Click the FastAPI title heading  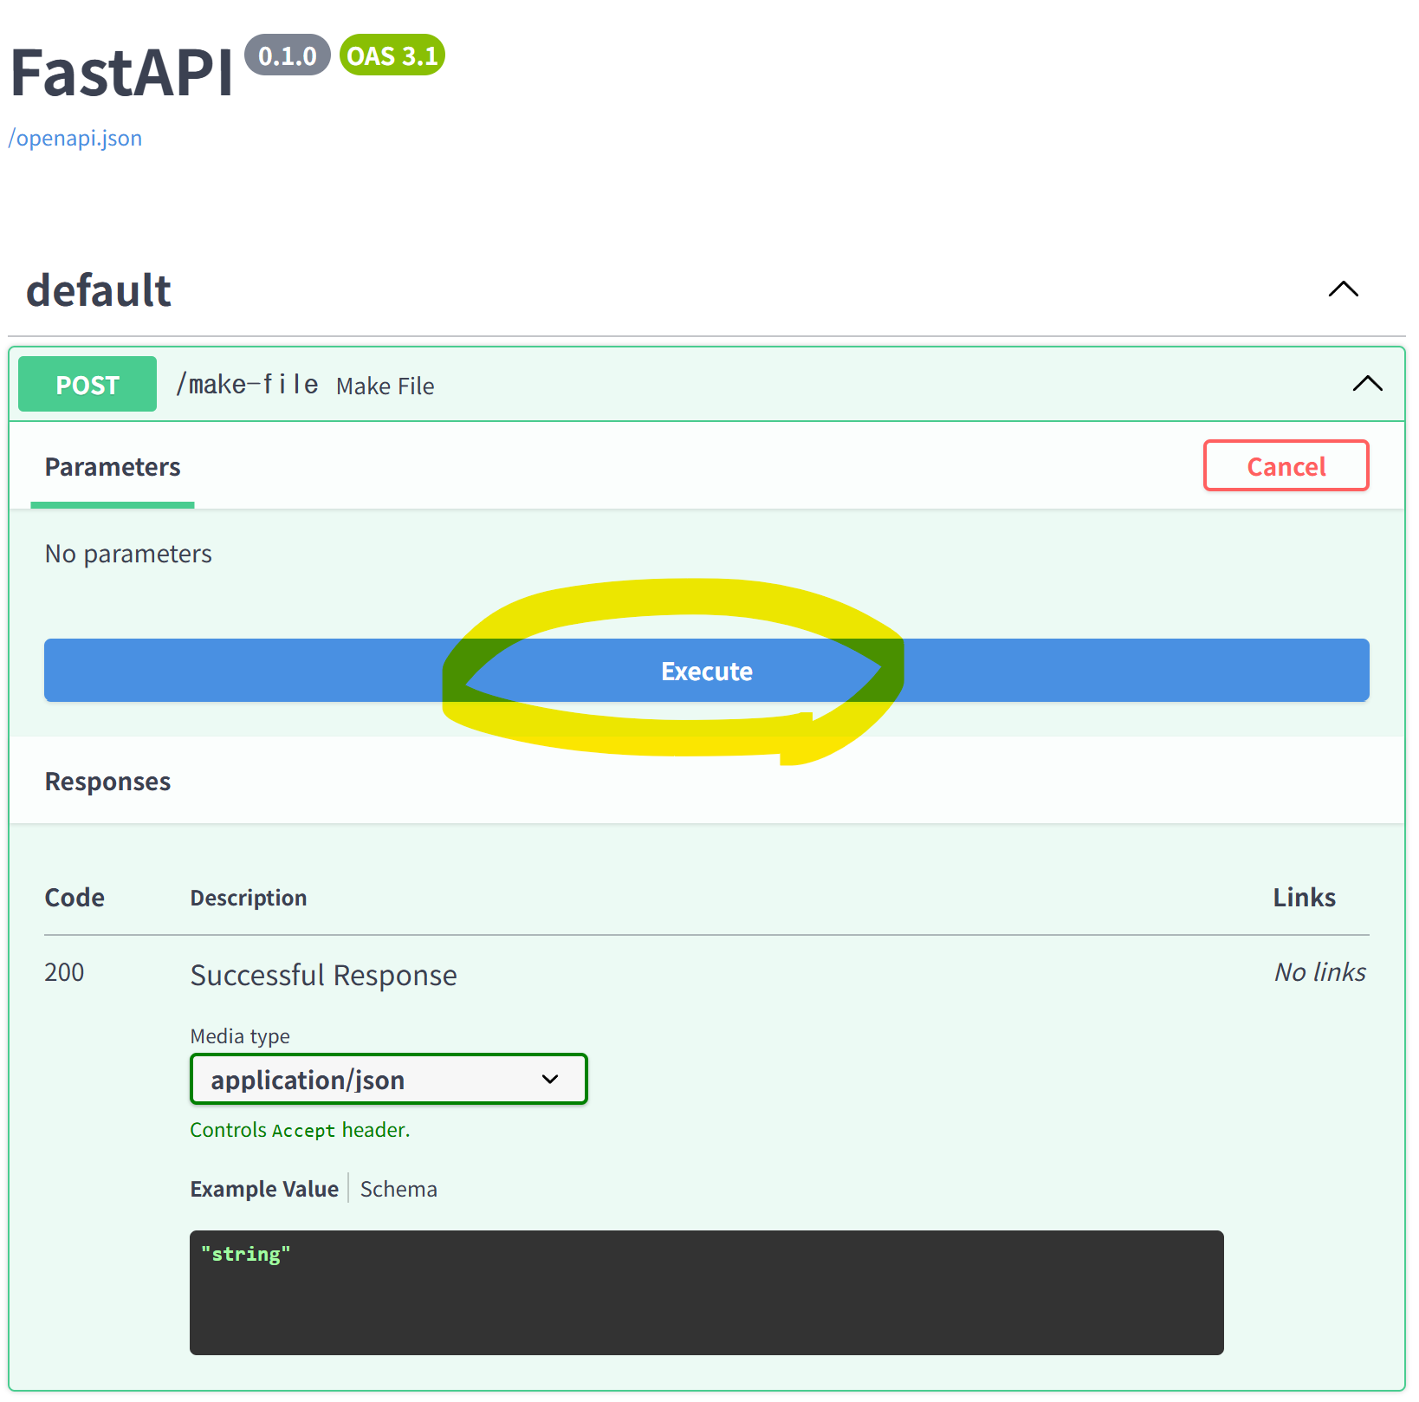click(122, 73)
